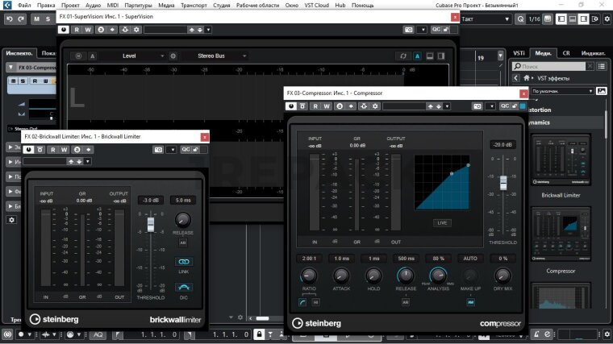Switch to the VSTi tab
Image resolution: width=613 pixels, height=344 pixels.
[x=519, y=52]
